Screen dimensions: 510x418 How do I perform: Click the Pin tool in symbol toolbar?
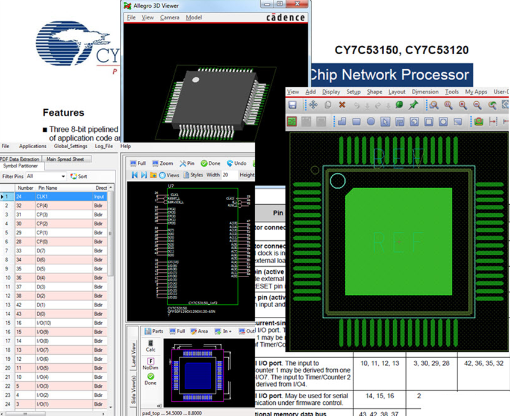186,163
